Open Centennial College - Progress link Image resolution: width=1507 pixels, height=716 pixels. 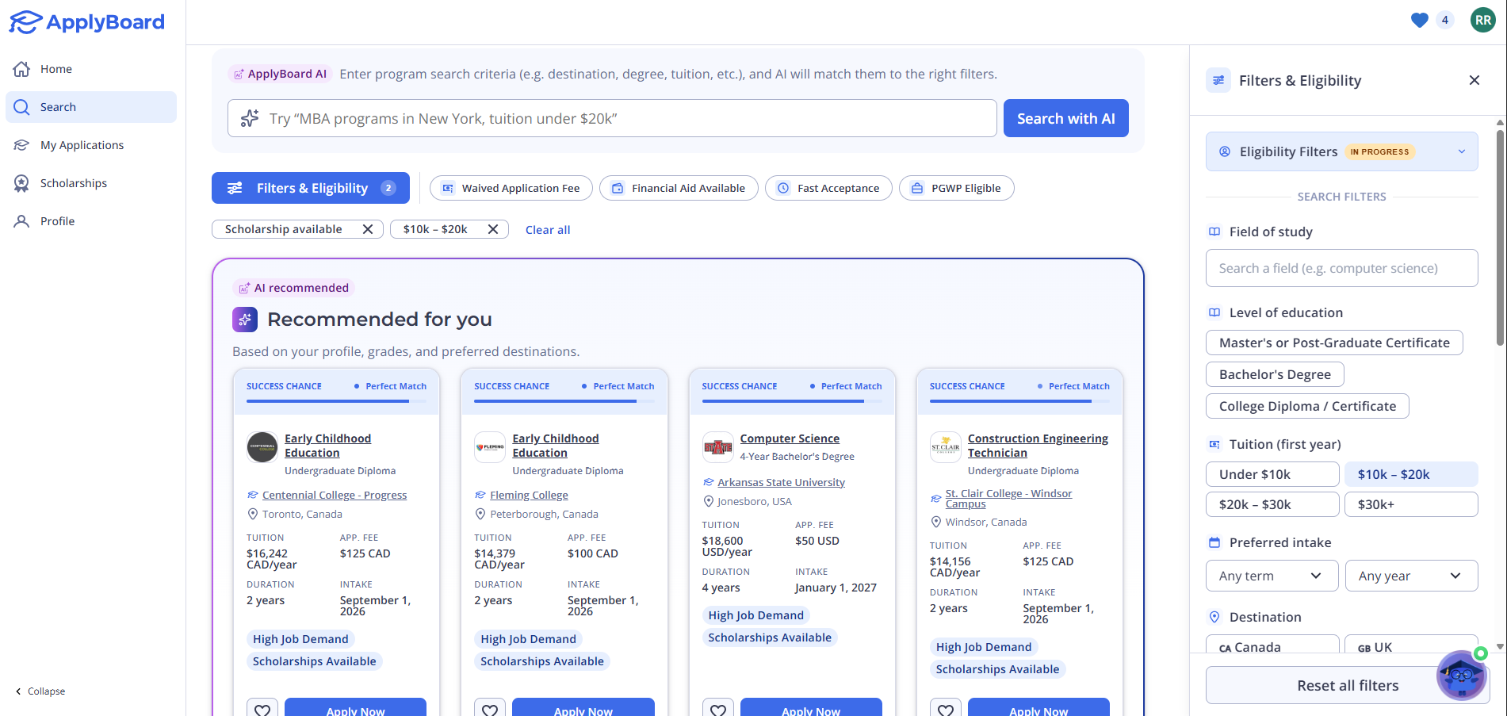coord(335,495)
